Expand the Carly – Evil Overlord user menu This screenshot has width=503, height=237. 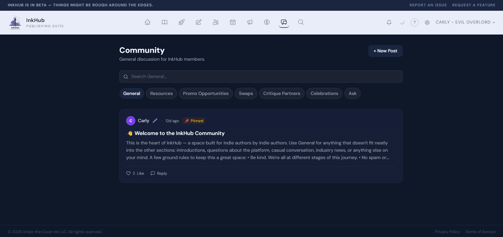click(465, 23)
